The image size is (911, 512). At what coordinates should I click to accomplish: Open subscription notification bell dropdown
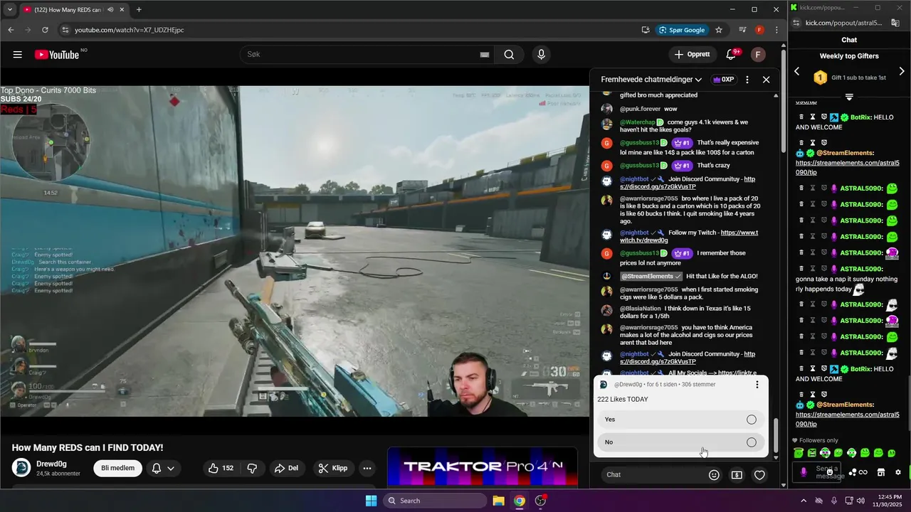click(x=163, y=468)
